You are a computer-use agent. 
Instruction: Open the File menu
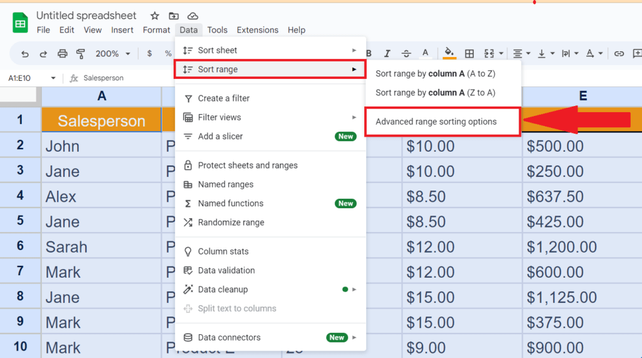[x=43, y=30]
